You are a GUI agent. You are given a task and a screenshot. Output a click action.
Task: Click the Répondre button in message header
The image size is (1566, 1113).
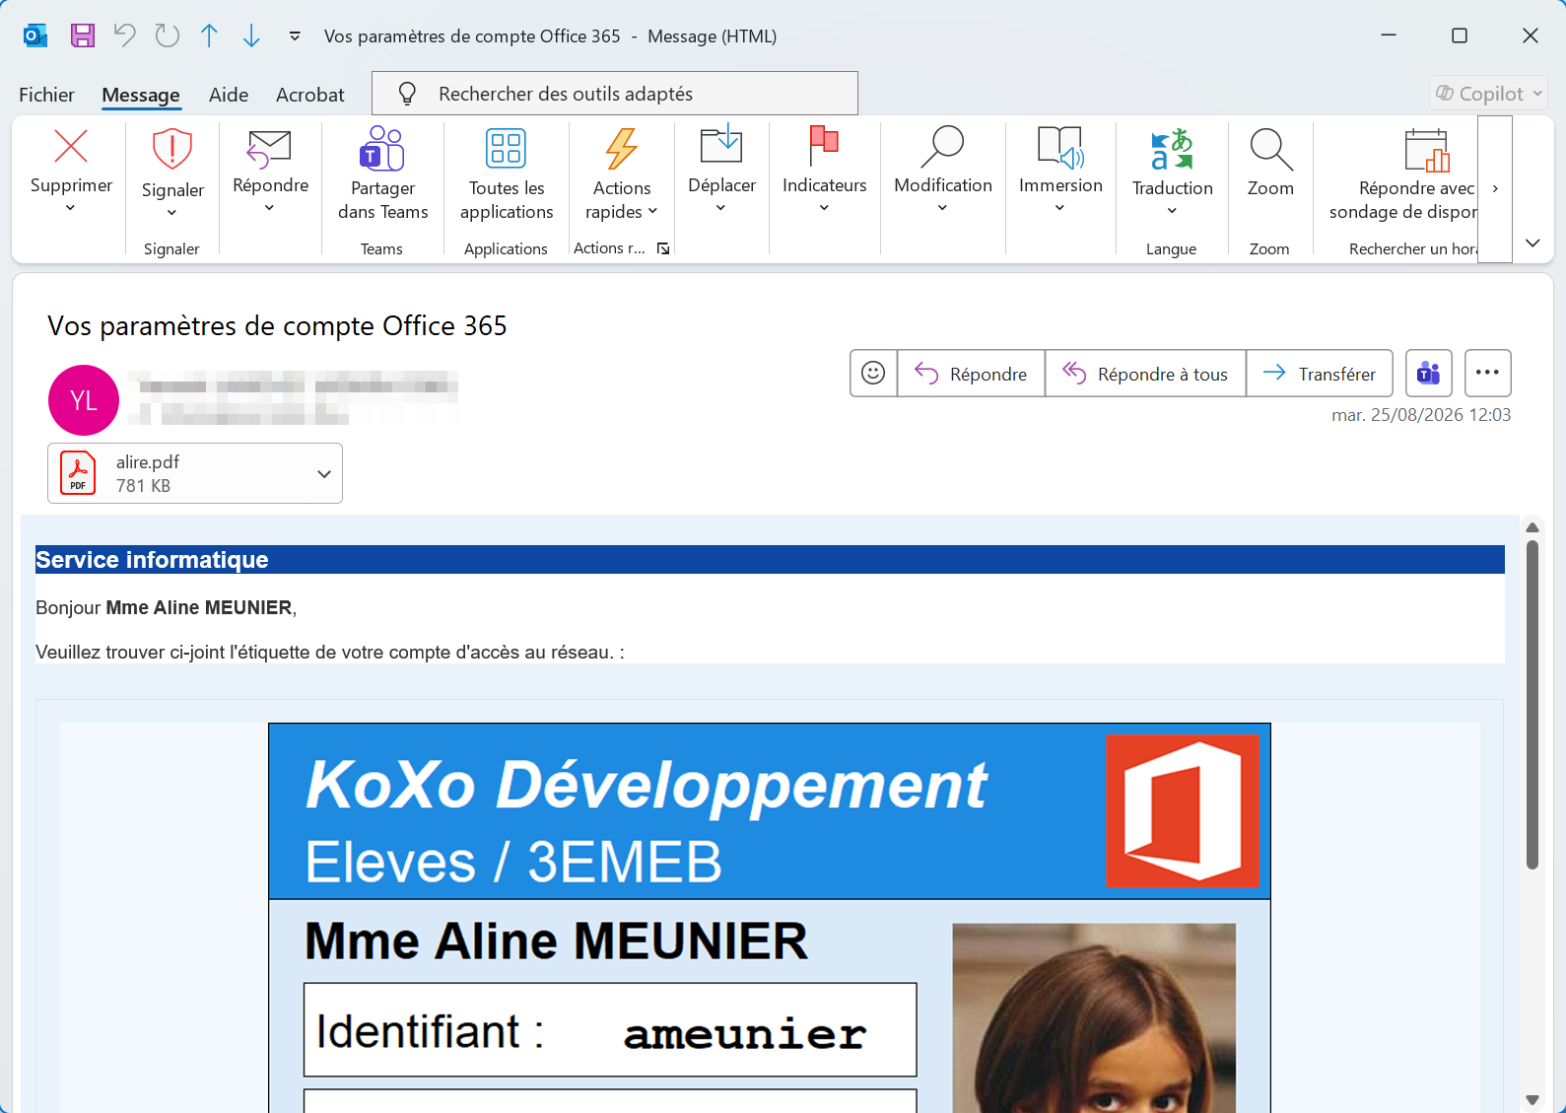(971, 374)
